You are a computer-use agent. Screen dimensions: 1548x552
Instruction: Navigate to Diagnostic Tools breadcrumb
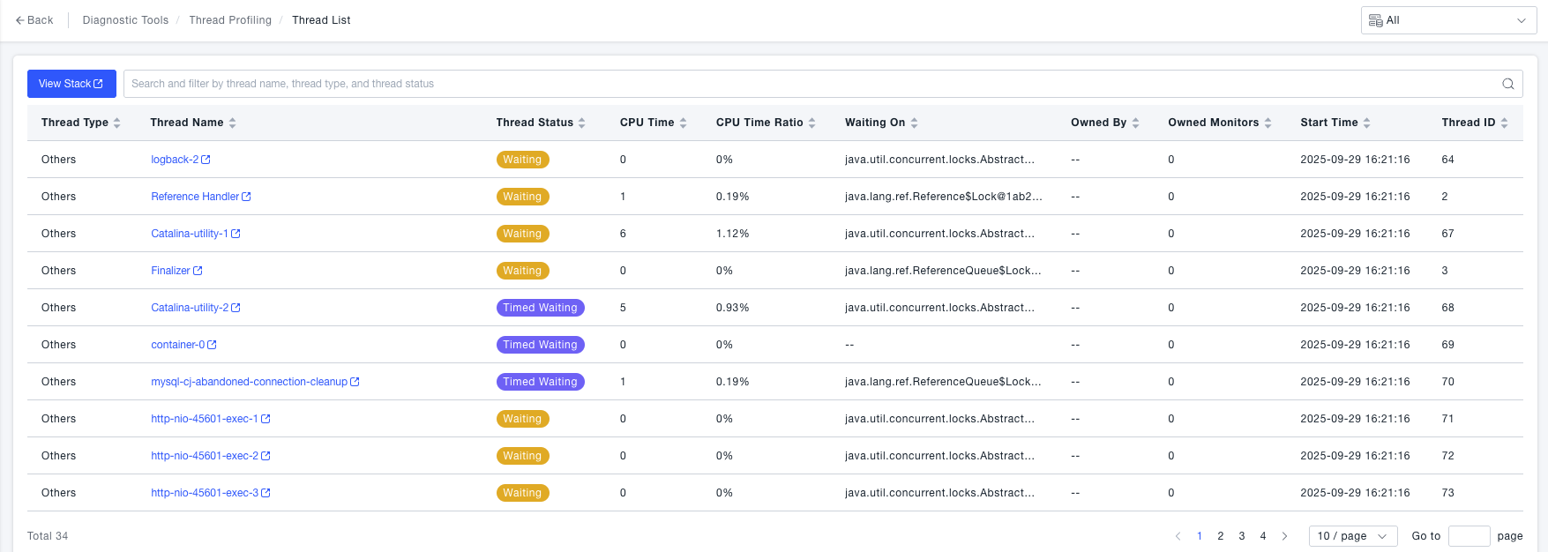pos(125,20)
